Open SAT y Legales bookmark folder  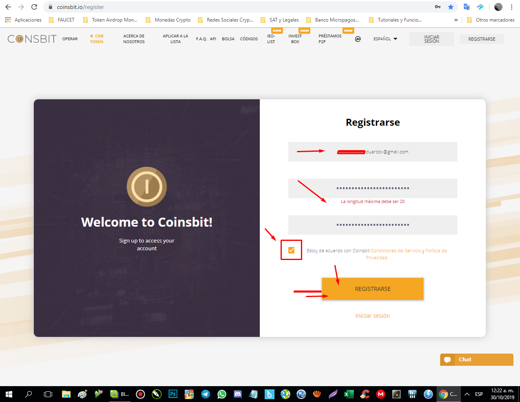[x=279, y=20]
